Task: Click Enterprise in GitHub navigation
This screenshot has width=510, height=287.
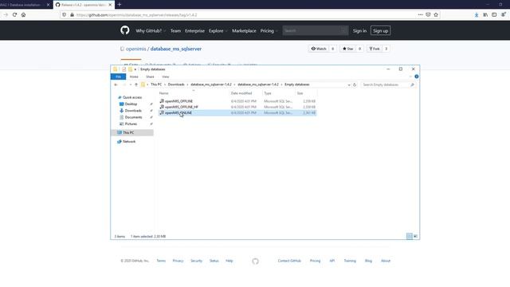Action: click(x=194, y=30)
